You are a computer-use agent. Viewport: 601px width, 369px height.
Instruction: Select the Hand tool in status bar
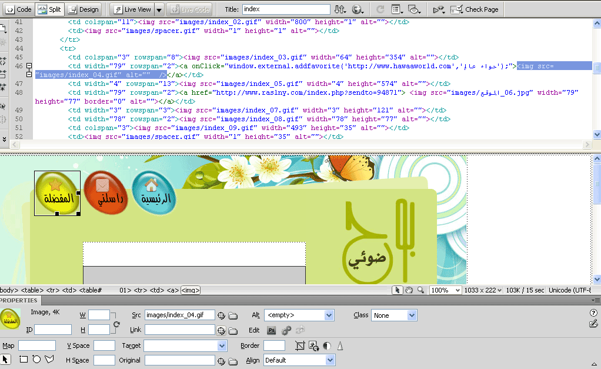410,290
